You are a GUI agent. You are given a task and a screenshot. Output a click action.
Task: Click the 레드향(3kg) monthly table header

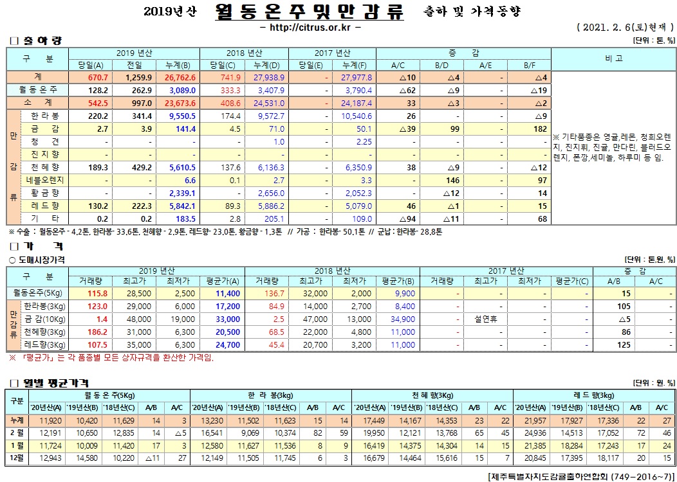(593, 395)
